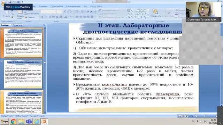The height and width of the screenshot is (125, 223).
Task: Click the Undo arrow in quick access toolbar
Action: pos(14,2)
